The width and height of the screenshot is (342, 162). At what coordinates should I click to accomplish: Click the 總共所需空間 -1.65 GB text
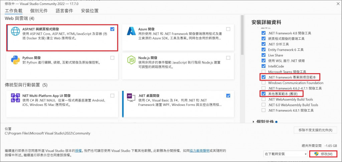(319, 146)
